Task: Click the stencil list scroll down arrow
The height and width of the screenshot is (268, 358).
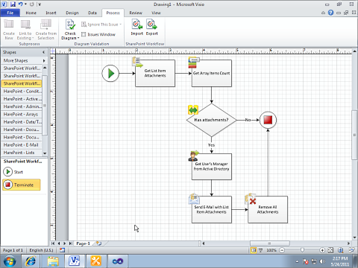Action: pos(45,153)
